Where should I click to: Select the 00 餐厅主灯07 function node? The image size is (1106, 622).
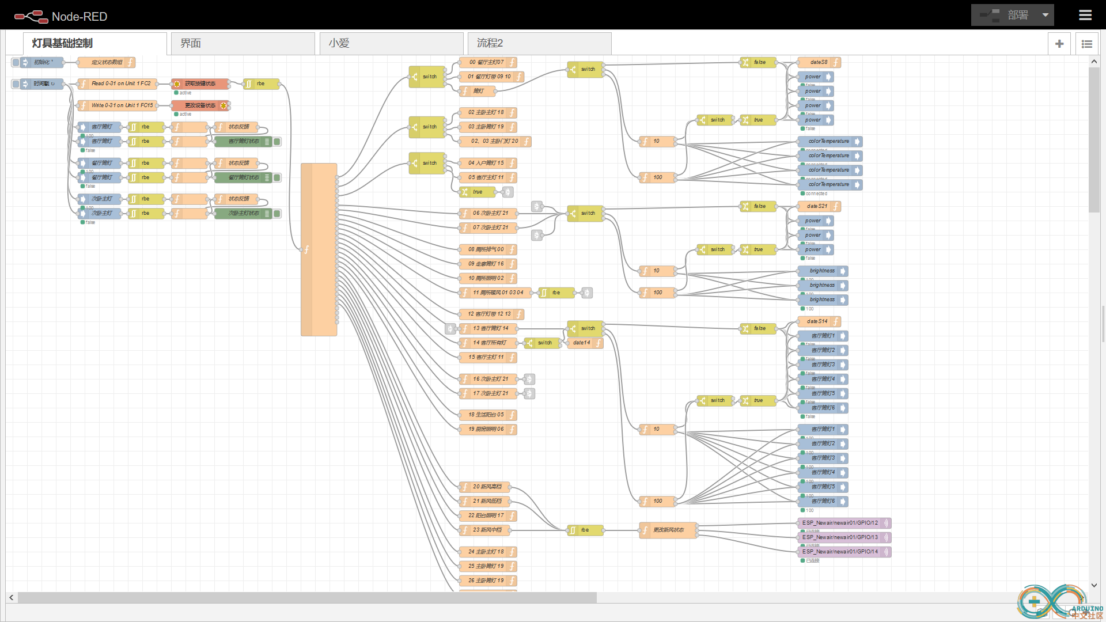tap(488, 62)
